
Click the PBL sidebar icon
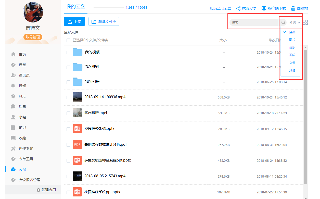click(x=13, y=96)
